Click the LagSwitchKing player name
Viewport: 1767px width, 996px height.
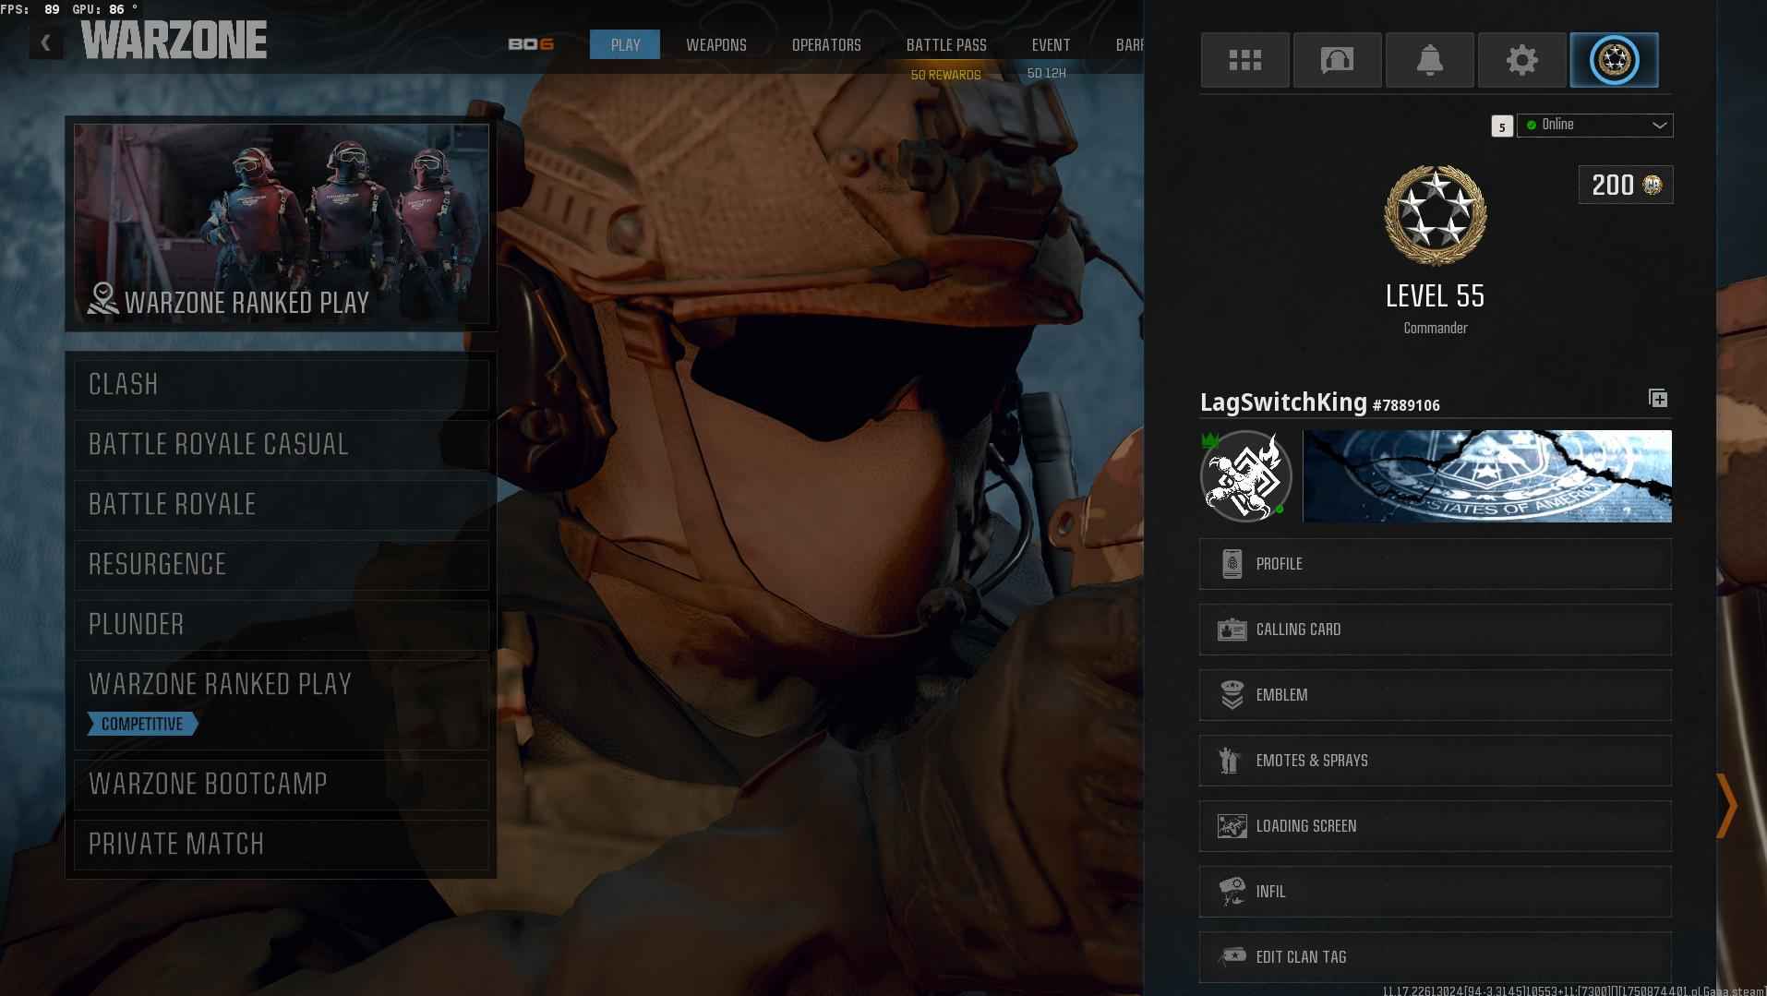pyautogui.click(x=1283, y=402)
